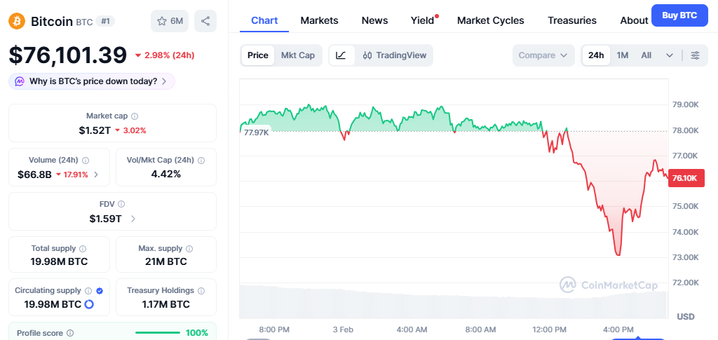This screenshot has width=718, height=340.
Task: Expand the FDV details arrow
Action: coord(133,219)
